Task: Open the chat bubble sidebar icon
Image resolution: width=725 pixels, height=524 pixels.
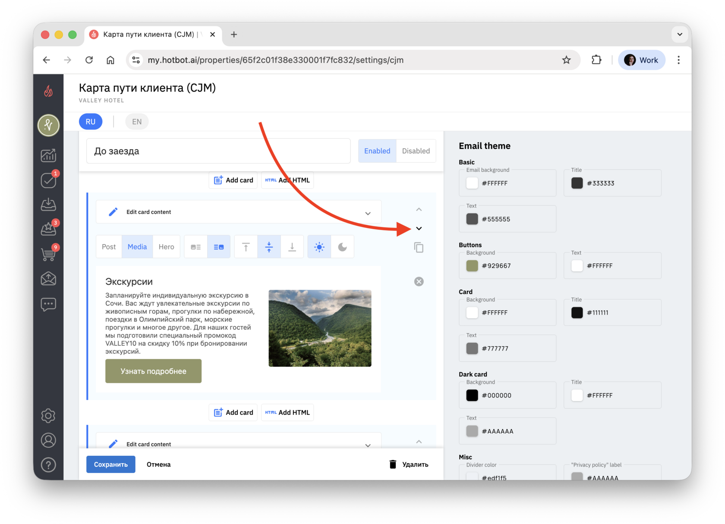Action: [x=48, y=304]
